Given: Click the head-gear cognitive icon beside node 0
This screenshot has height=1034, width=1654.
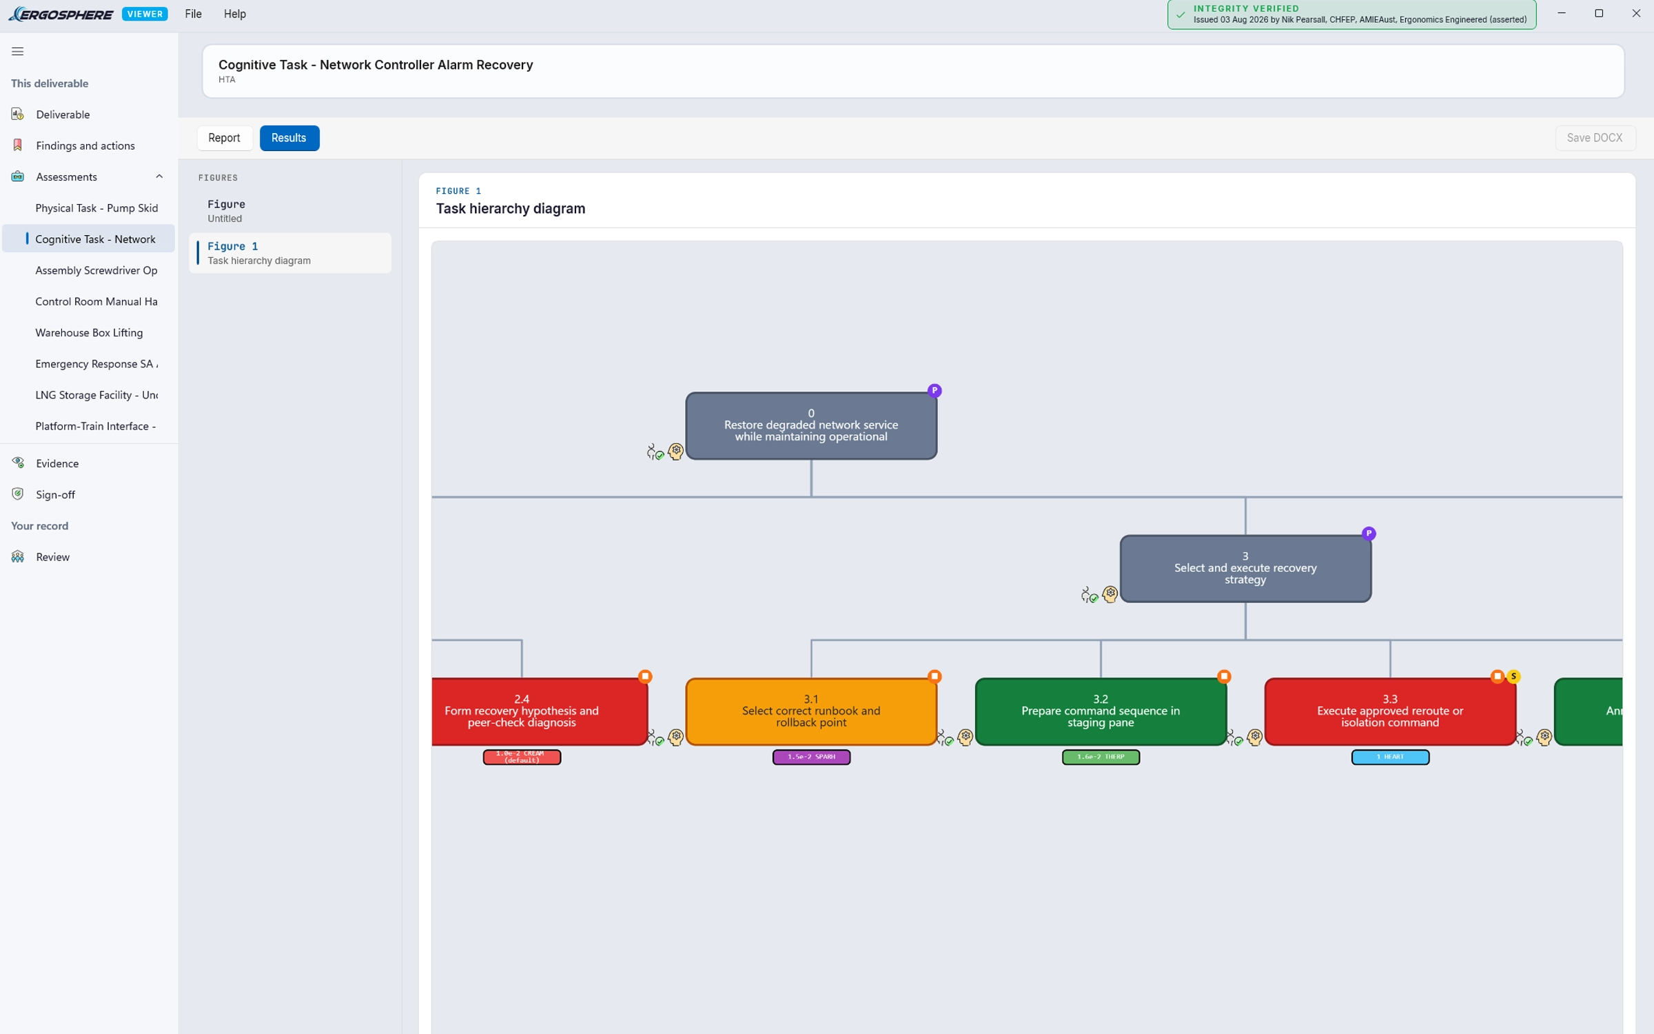Looking at the screenshot, I should (x=676, y=452).
